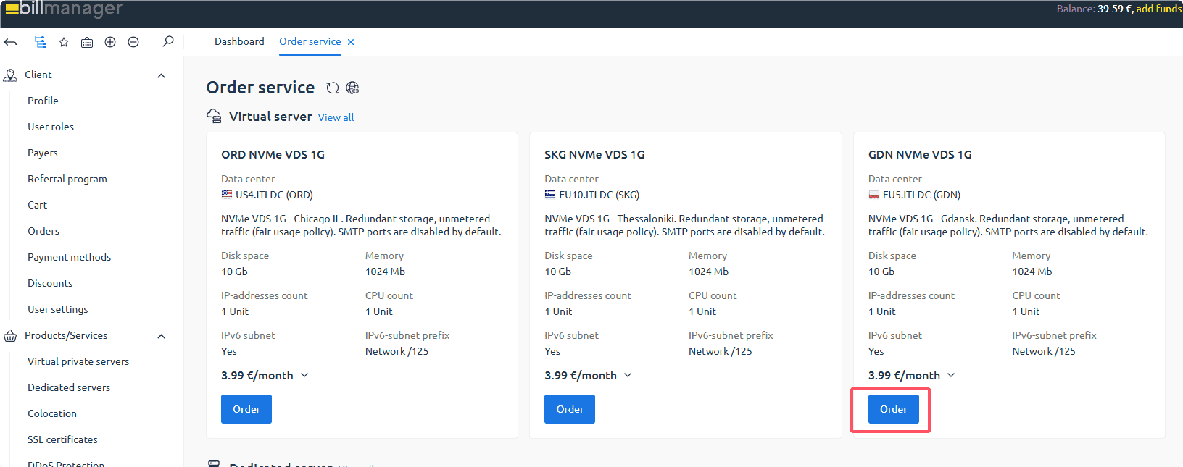Click the globe icon next to Order service
The height and width of the screenshot is (467, 1183).
pyautogui.click(x=353, y=88)
